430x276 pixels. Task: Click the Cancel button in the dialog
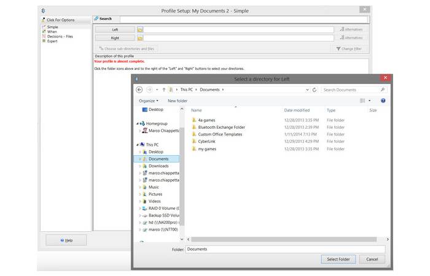pyautogui.click(x=372, y=259)
